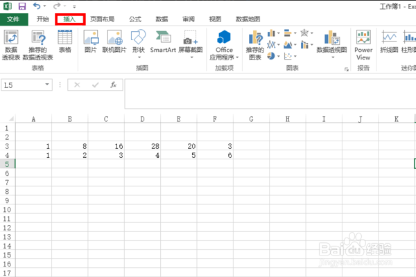416x277 pixels.
Task: Insert a Power View report
Action: click(363, 45)
